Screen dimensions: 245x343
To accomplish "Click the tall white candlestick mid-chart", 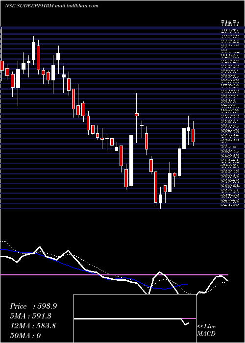I will pos(131,160).
